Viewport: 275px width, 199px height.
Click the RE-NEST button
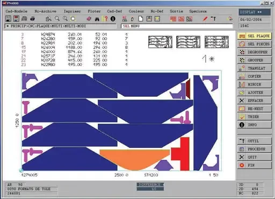pyautogui.click(x=255, y=109)
